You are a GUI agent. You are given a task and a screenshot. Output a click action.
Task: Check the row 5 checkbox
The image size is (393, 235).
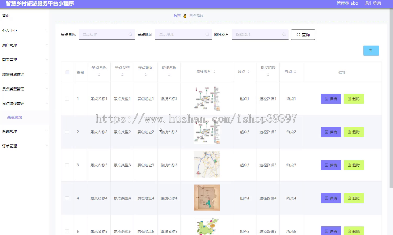coord(67,231)
